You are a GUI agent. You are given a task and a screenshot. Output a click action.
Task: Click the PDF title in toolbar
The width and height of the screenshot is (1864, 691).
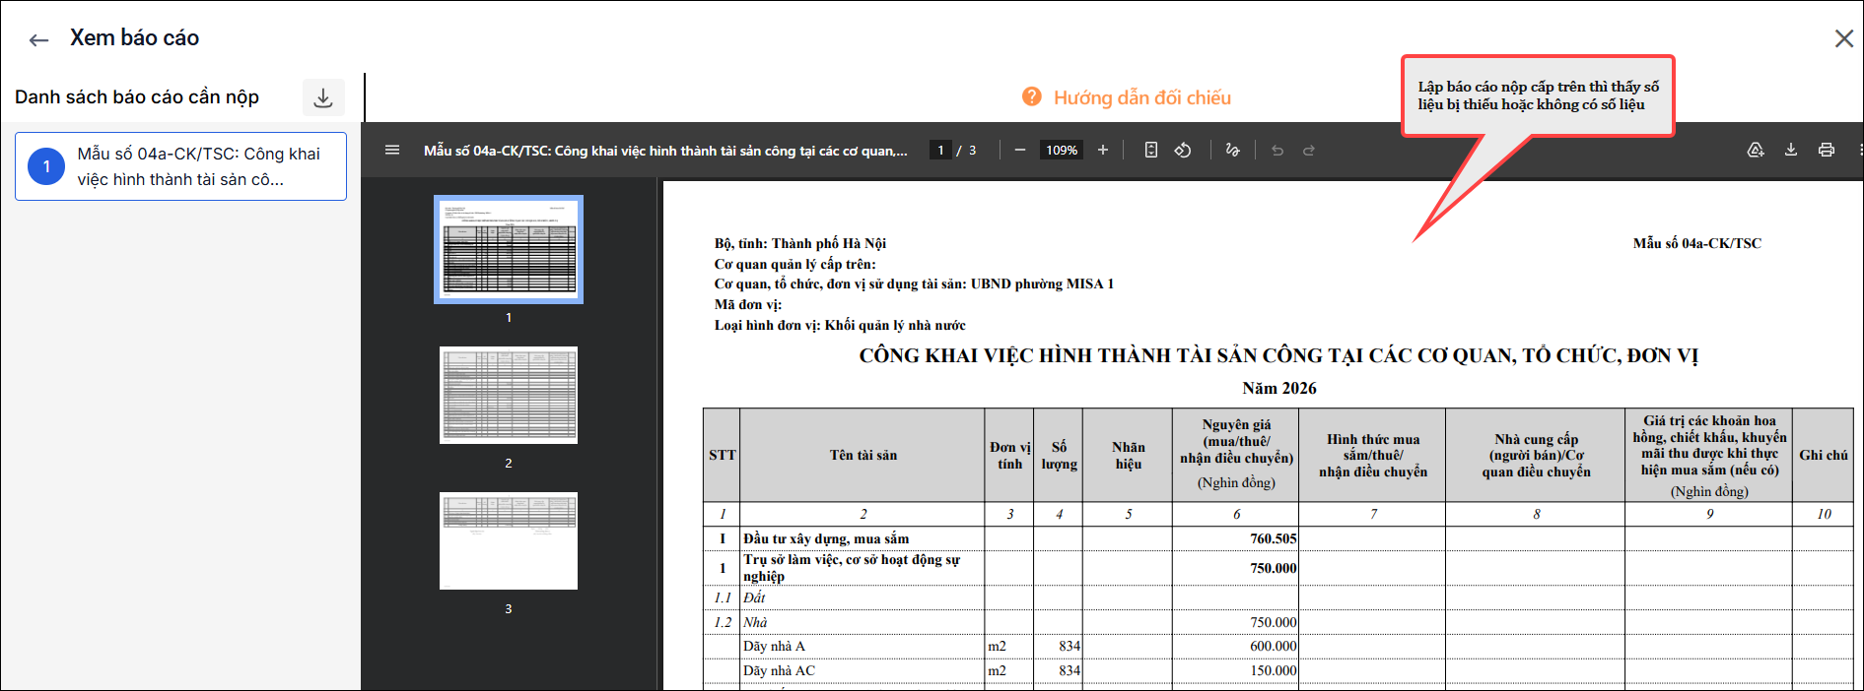pos(665,151)
